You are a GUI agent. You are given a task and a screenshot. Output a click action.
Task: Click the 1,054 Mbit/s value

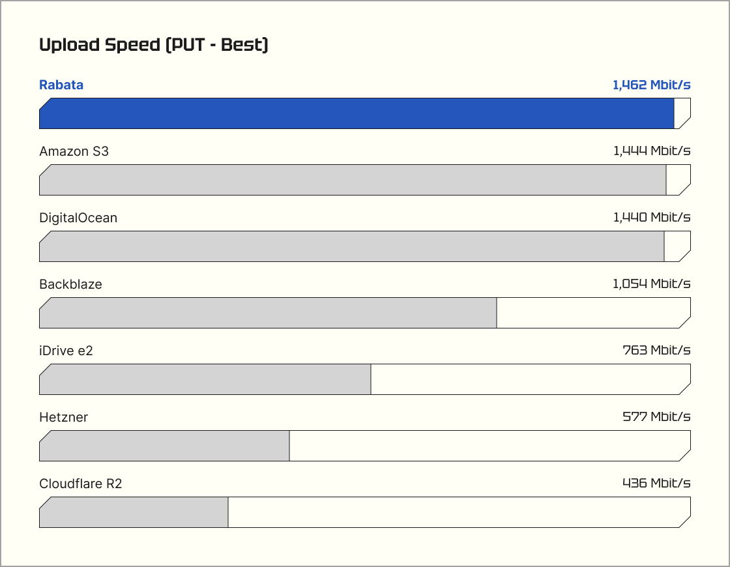[x=651, y=284]
